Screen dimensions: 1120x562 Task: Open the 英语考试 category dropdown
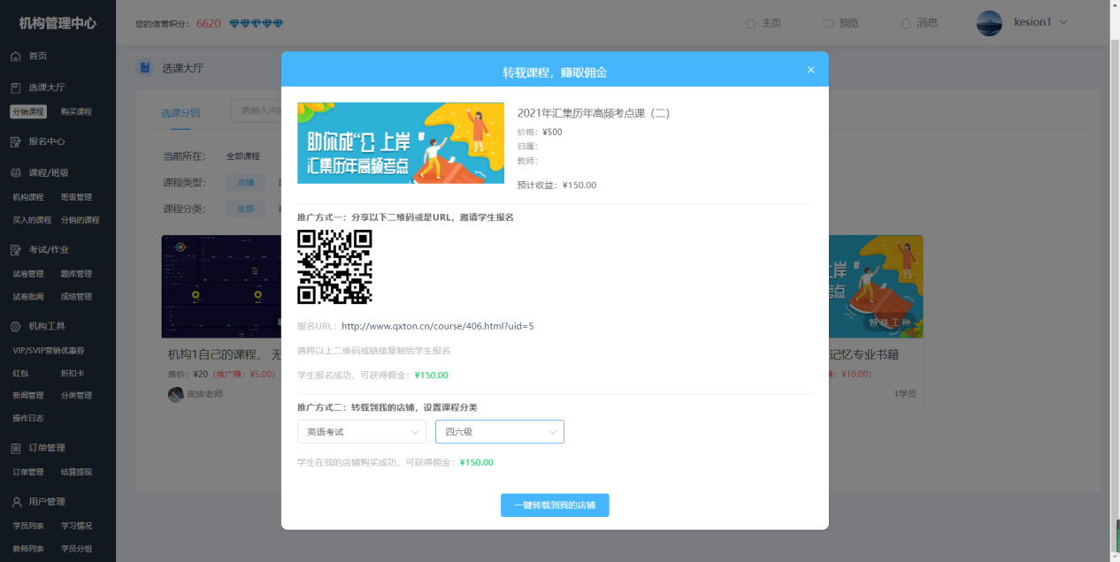(x=361, y=431)
